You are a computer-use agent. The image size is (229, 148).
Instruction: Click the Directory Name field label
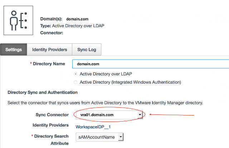[49, 64]
